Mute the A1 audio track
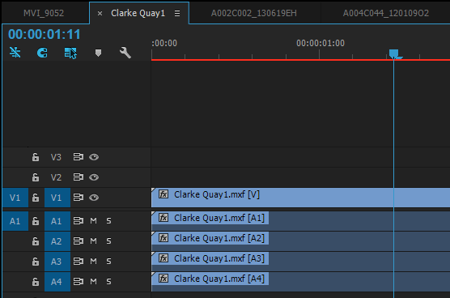Screen dimensions: 450x298 94,221
